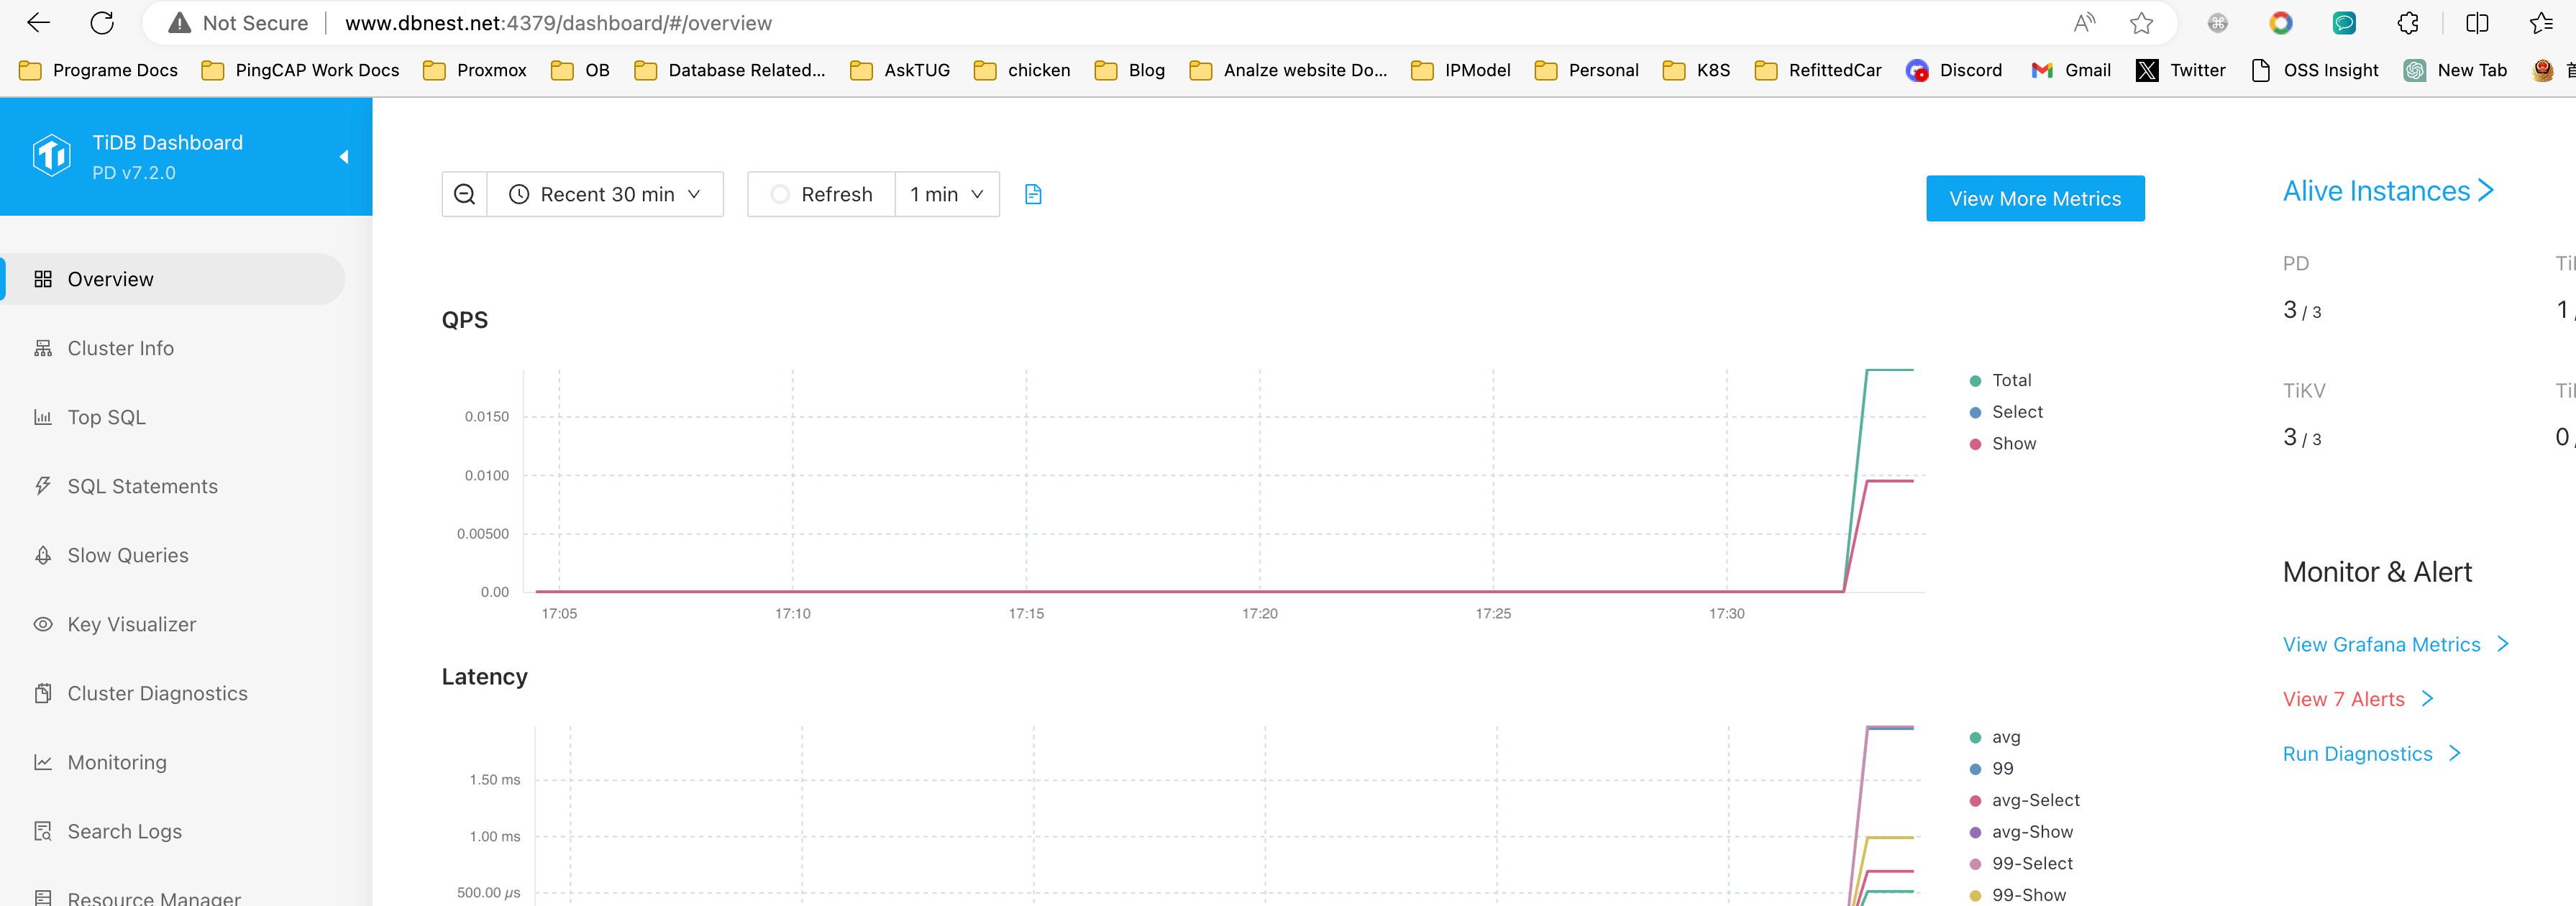Open the document icon beside refresh interval
Image resolution: width=2576 pixels, height=906 pixels.
1033,194
